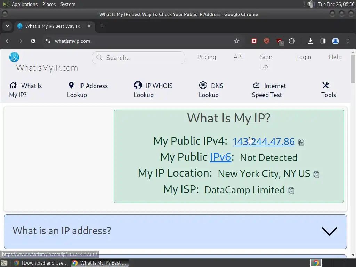The height and width of the screenshot is (267, 356).
Task: Open the Internet Speed Test page
Action: click(269, 90)
